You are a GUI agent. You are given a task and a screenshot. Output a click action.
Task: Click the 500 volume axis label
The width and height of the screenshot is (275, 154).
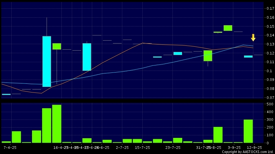pos(269,104)
